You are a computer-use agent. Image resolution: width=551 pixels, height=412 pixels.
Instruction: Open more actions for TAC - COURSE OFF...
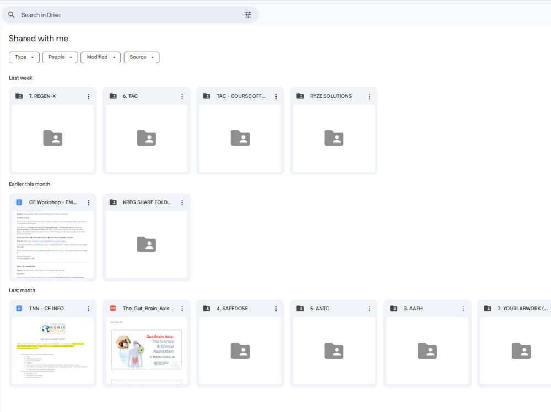click(x=276, y=96)
